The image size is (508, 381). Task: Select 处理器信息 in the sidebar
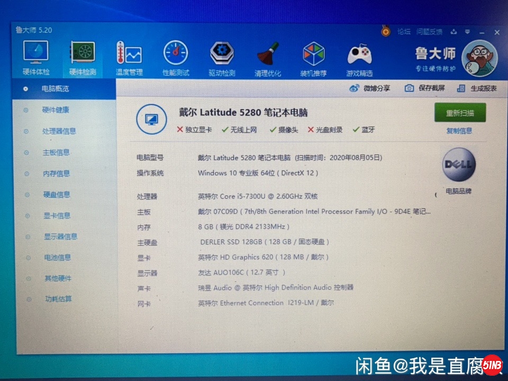59,131
